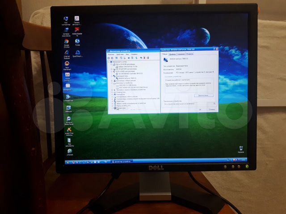
Task: Expand DVD and CD-ROM drives node
Action: 111,64
